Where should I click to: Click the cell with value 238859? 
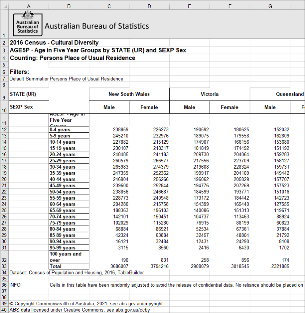pos(109,129)
